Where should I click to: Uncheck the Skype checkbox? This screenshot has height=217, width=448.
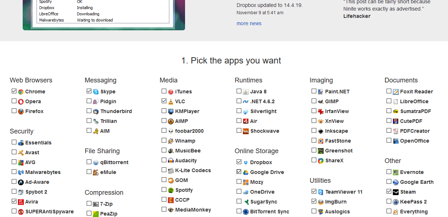tap(89, 91)
